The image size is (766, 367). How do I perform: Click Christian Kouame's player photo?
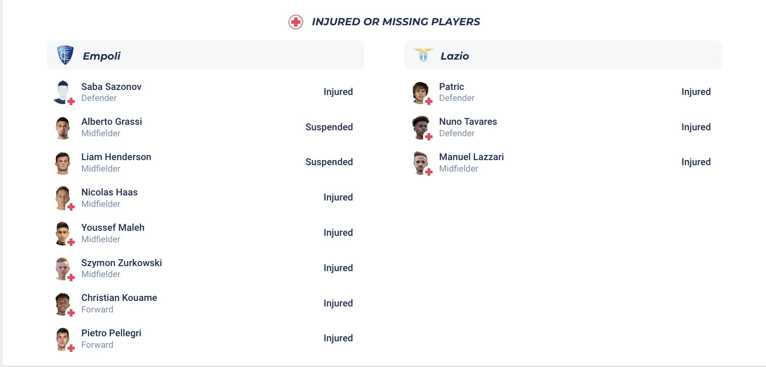point(63,304)
